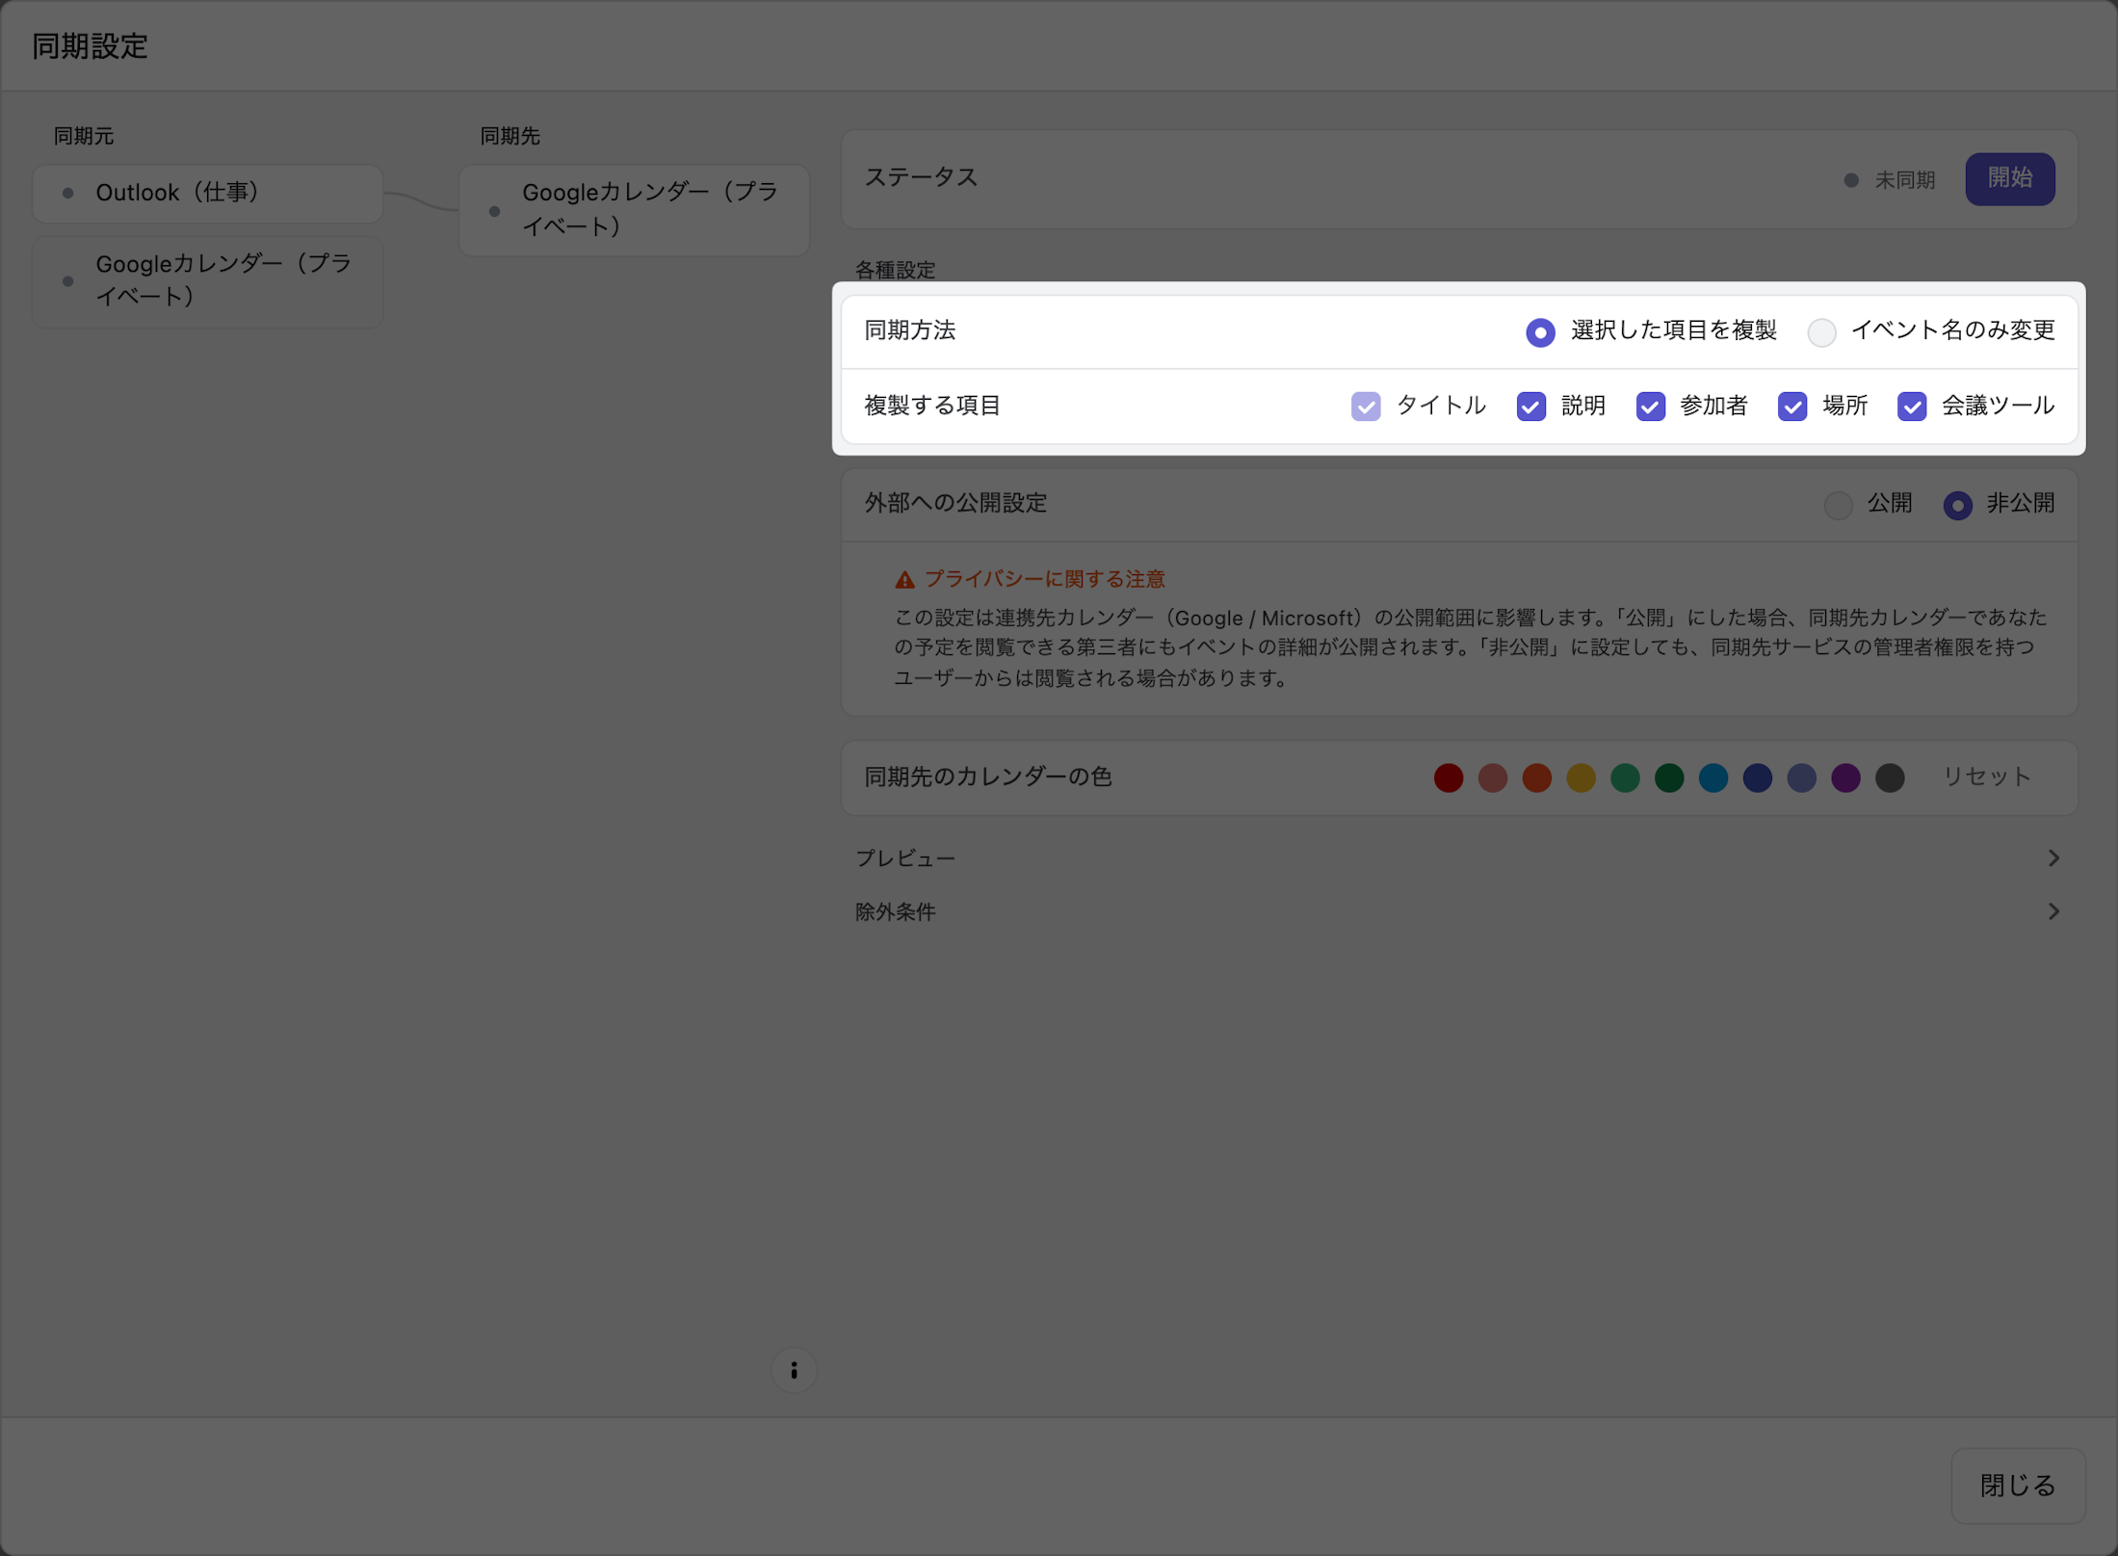Select イベント名のみ変更 radio option

click(1820, 332)
